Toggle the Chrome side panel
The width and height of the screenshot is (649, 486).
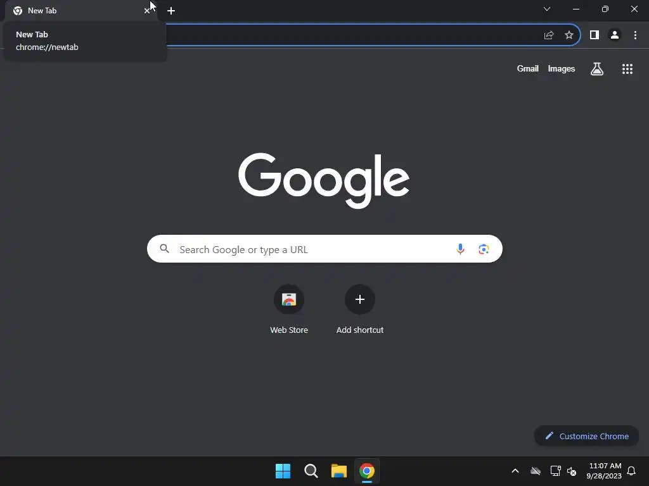(x=594, y=35)
